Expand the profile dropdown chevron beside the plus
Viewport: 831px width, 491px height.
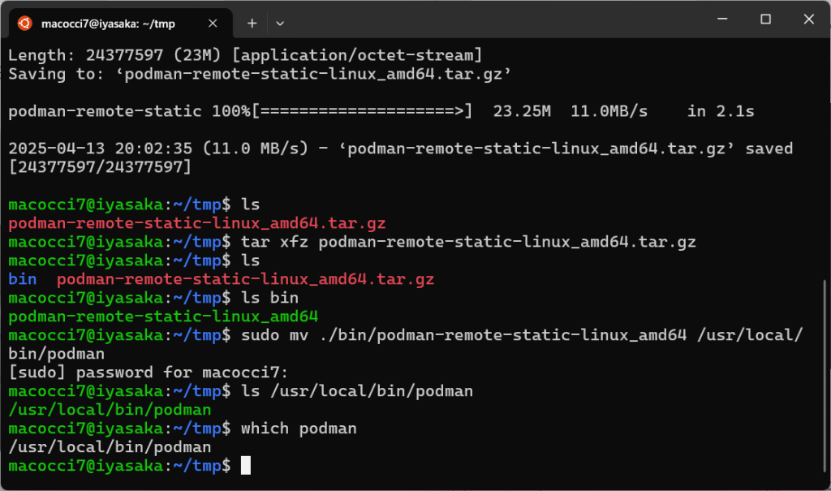click(x=280, y=24)
